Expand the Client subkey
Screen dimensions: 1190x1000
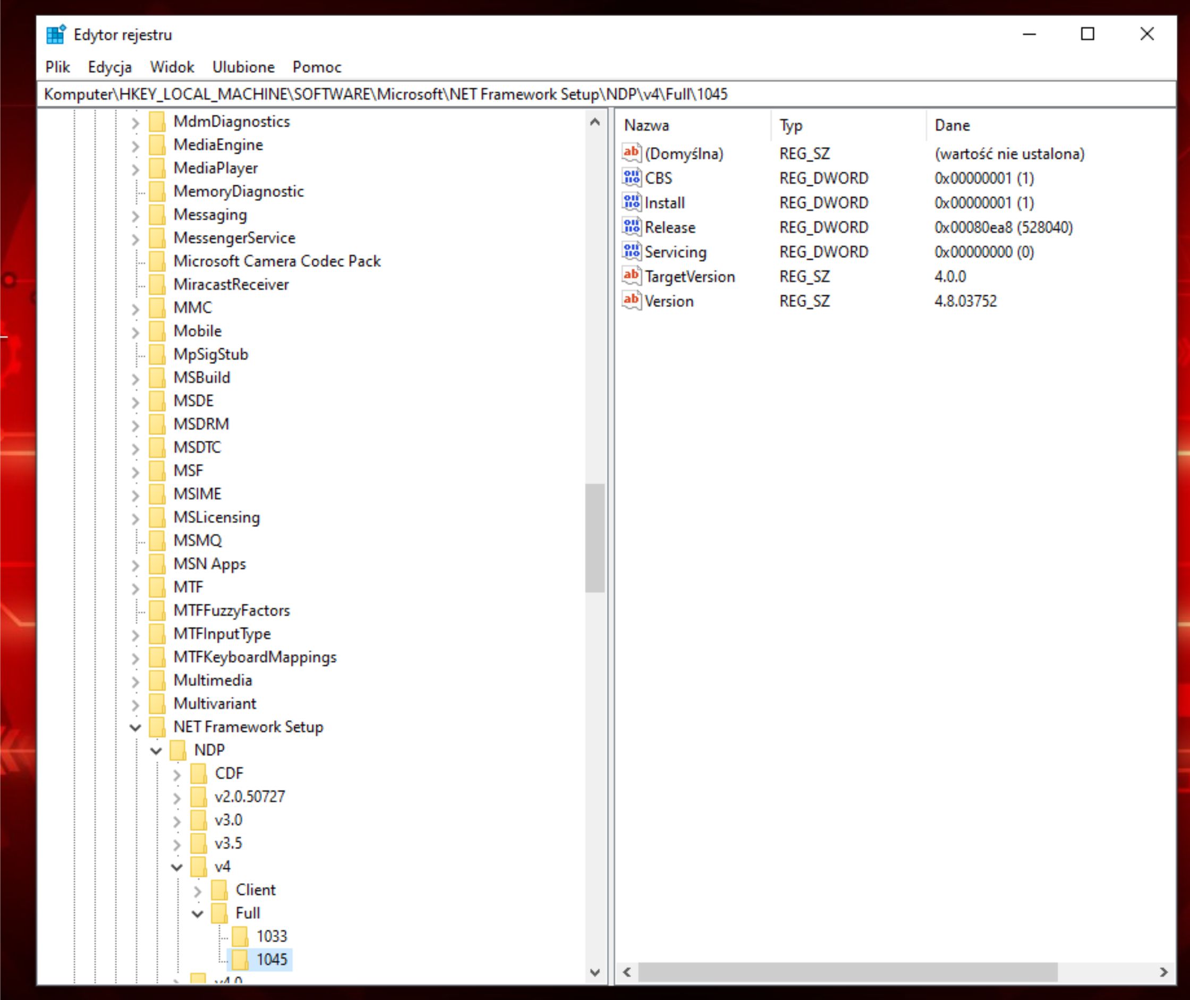pos(197,891)
